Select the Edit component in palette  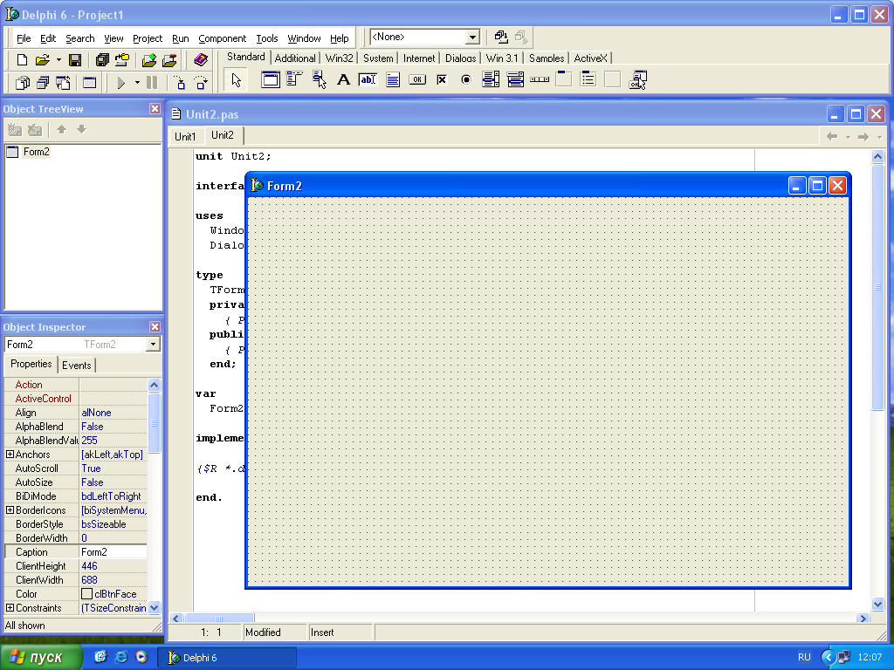368,80
